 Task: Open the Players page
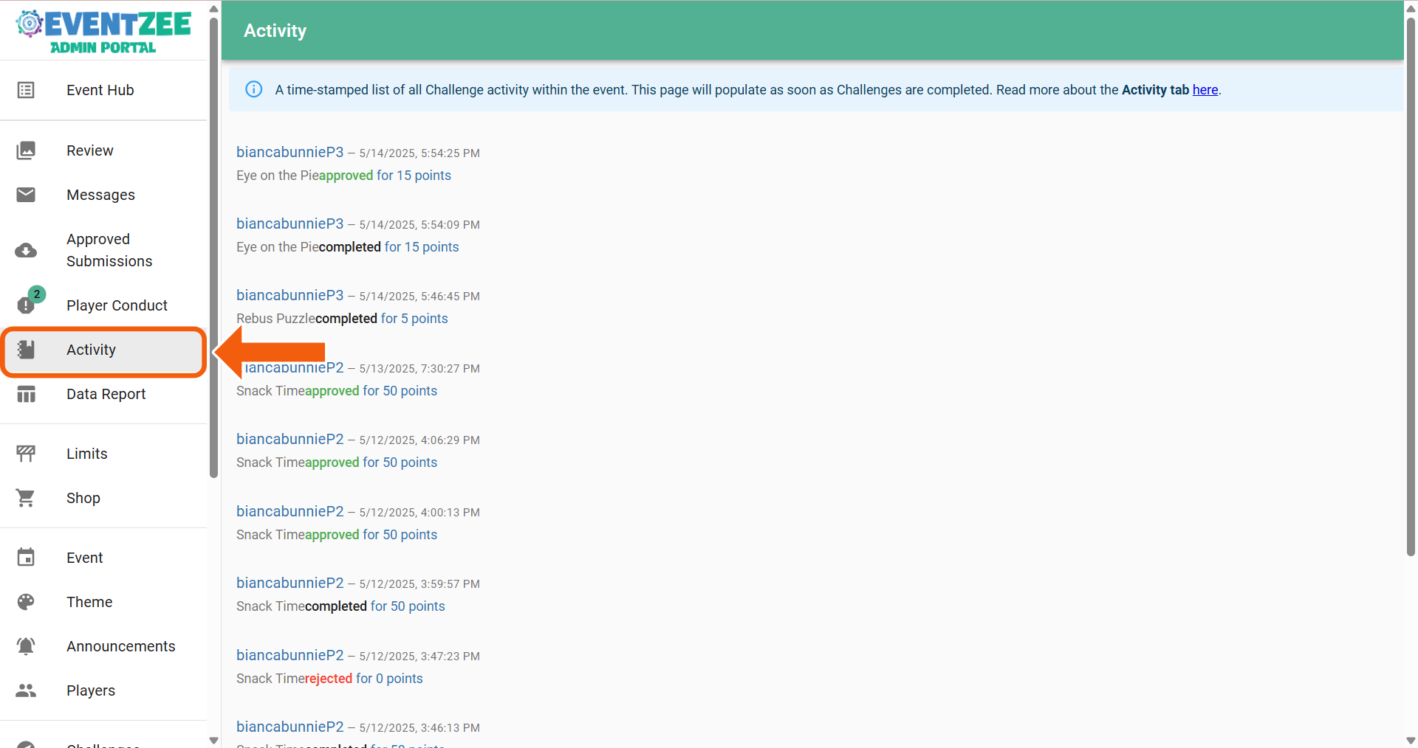click(103, 690)
